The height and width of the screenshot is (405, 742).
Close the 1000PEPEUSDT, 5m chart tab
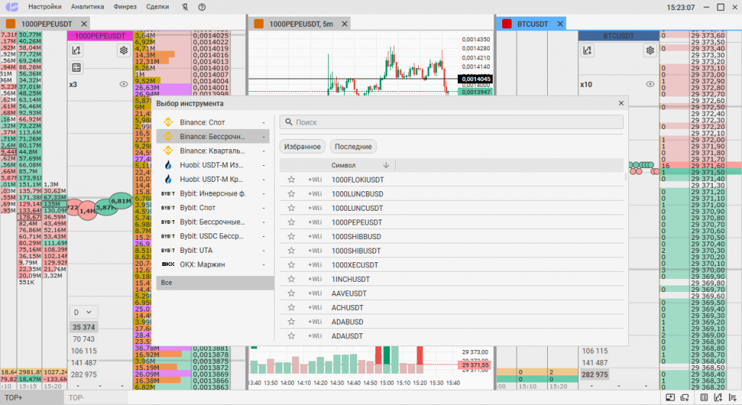click(344, 24)
